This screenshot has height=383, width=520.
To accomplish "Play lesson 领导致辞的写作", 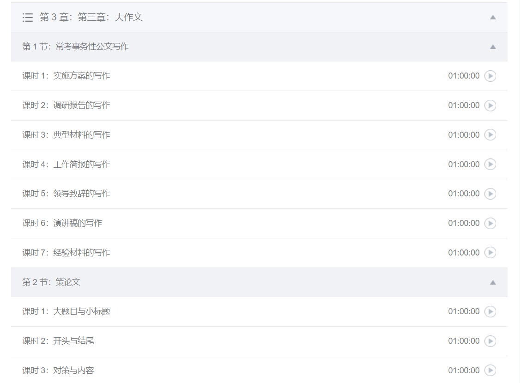I will point(490,194).
